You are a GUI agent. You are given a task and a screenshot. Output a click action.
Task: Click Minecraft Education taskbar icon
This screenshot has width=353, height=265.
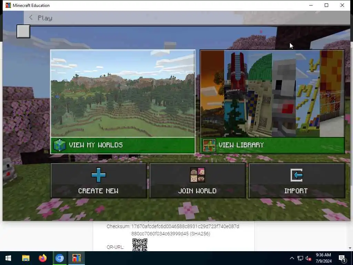(77, 258)
